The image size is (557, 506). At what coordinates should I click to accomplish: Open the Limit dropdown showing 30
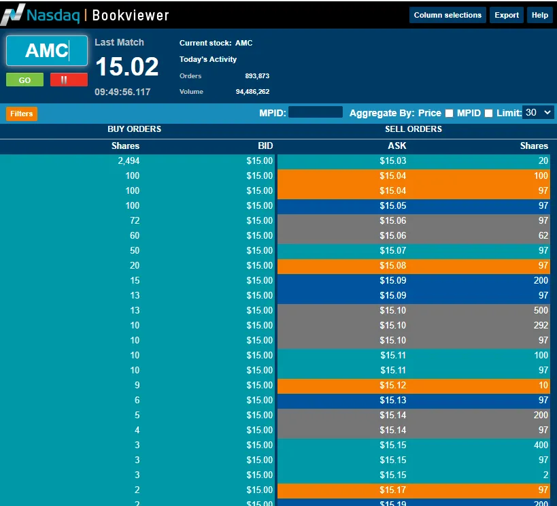tap(538, 113)
